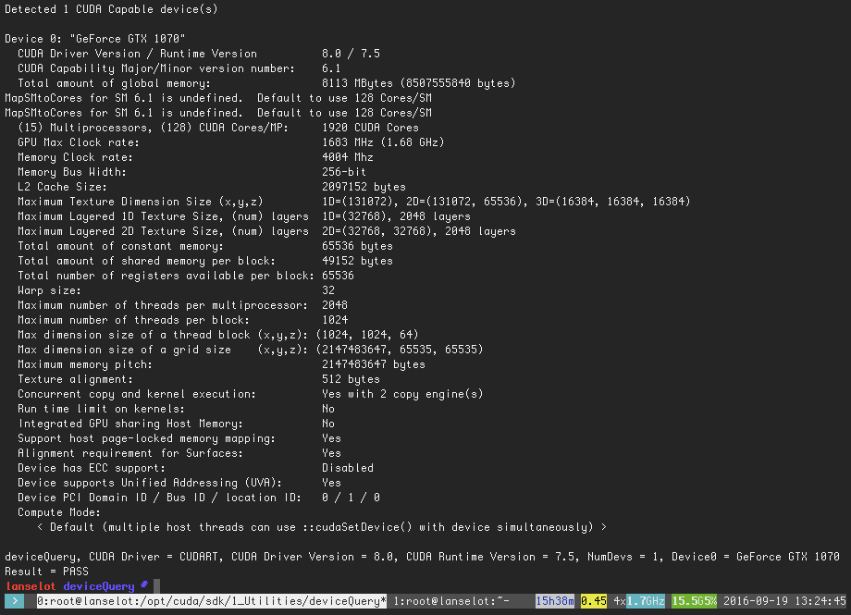Click '(1024, 1024, 64)' thread block dimensions
Screen dimensions: 851x615
click(x=367, y=335)
